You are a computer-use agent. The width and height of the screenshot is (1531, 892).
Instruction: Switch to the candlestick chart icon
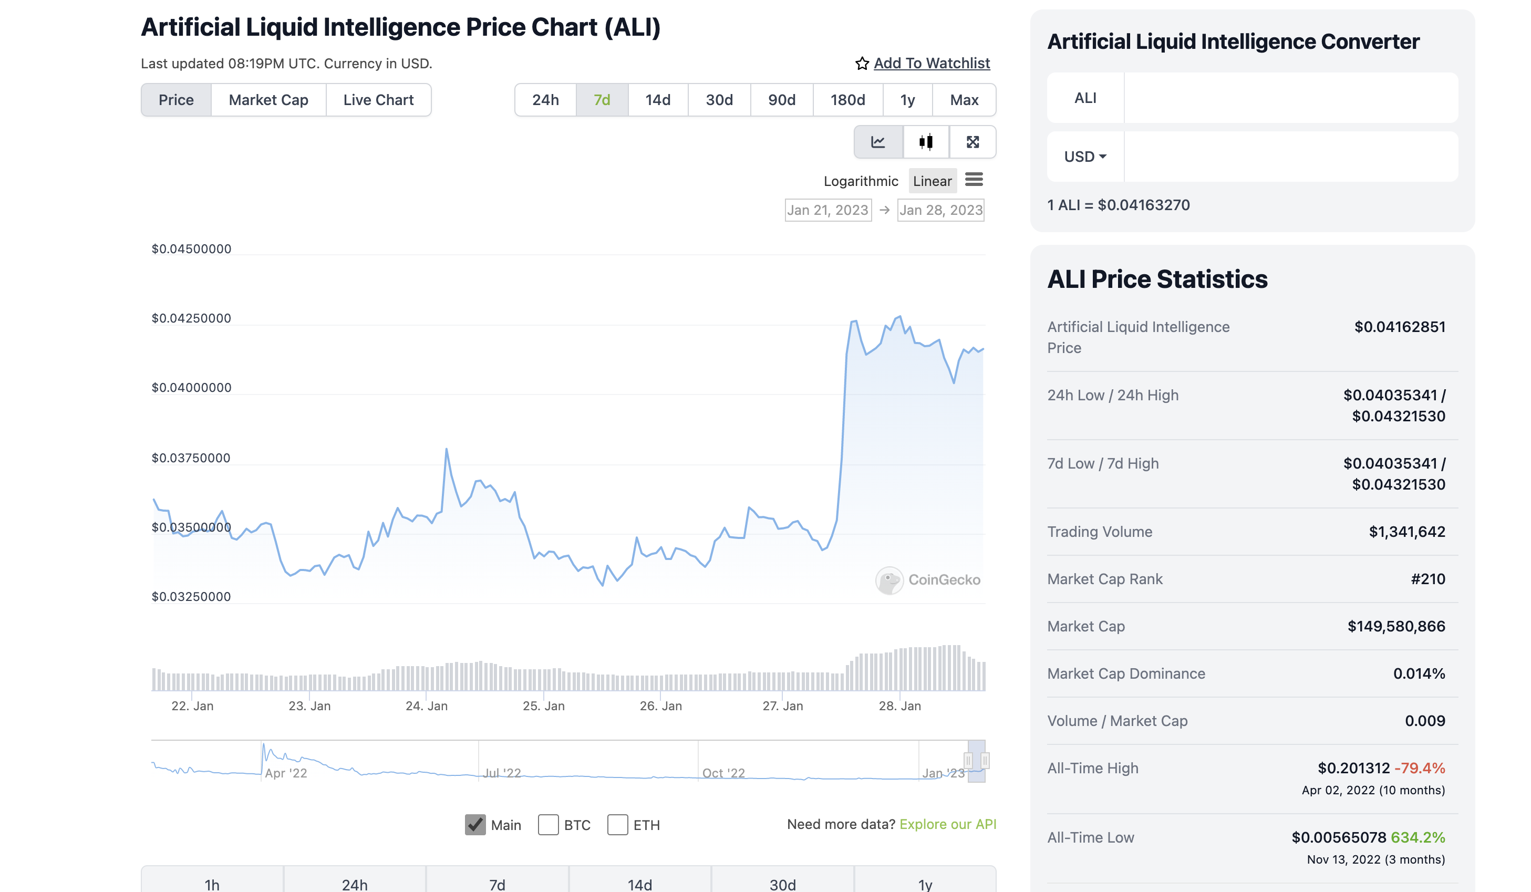point(926,142)
